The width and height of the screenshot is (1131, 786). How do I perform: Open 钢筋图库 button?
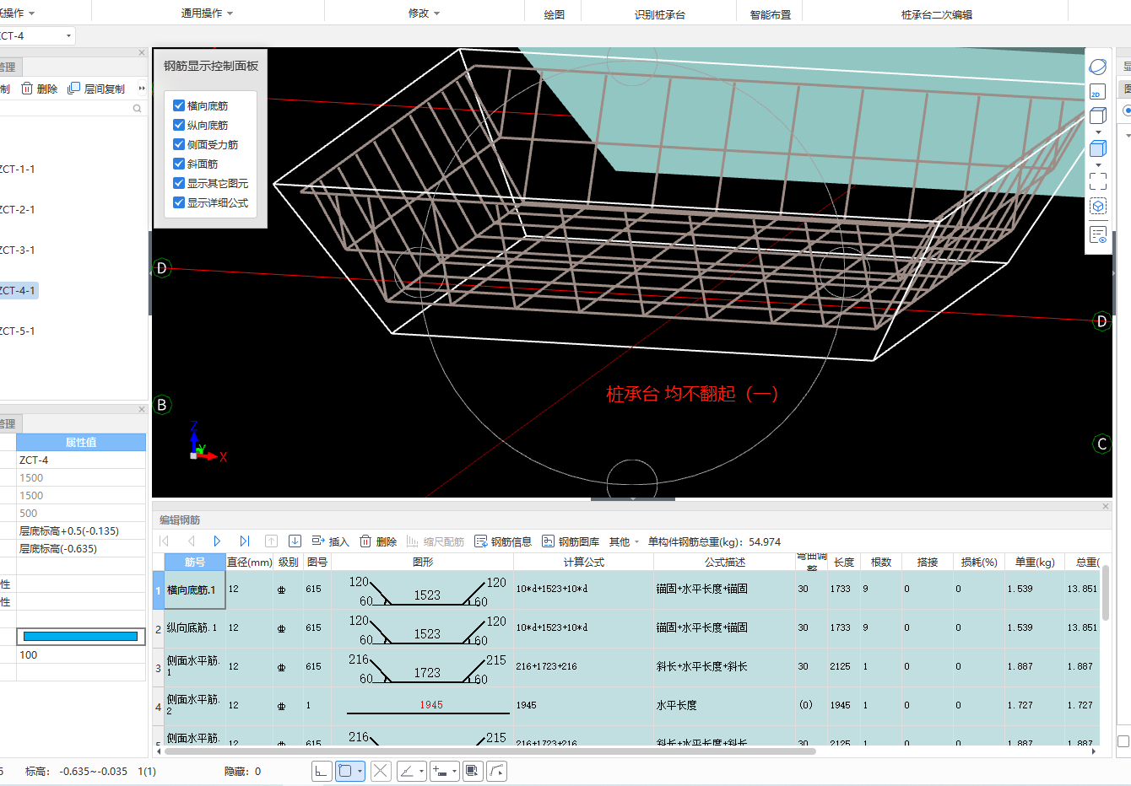click(x=571, y=541)
